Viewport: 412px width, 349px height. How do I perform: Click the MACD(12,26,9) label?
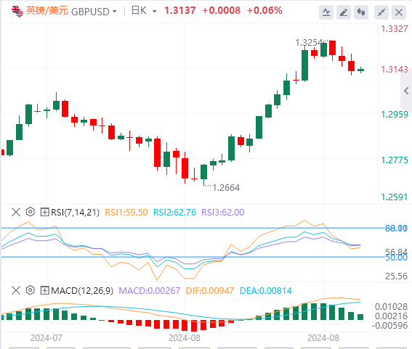click(82, 291)
